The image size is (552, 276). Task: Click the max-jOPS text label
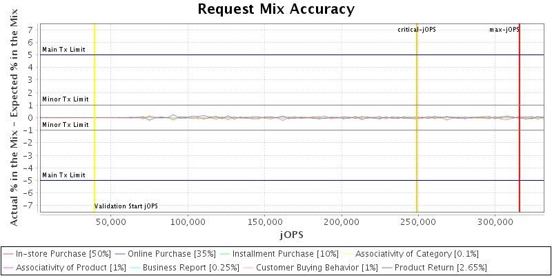pos(504,30)
